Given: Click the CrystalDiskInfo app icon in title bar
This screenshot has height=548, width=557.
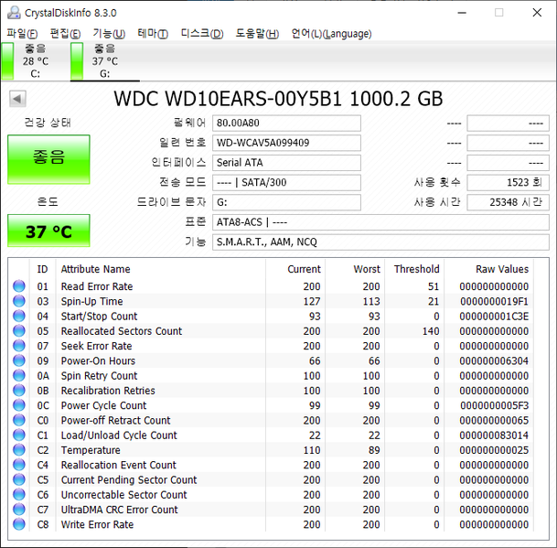Looking at the screenshot, I should [x=14, y=13].
